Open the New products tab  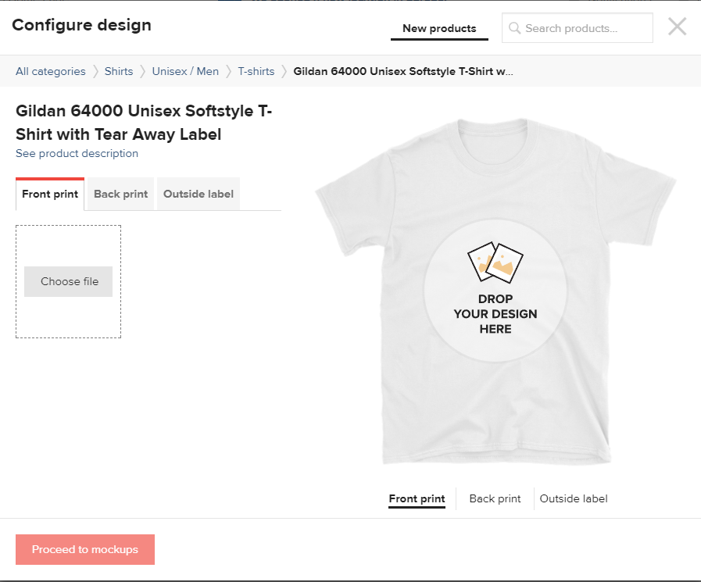[439, 29]
